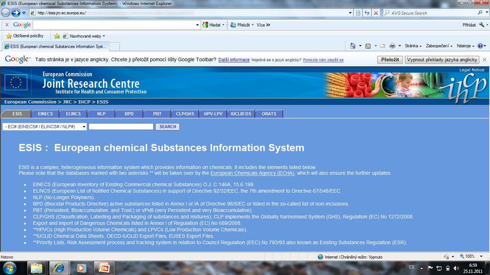The image size is (490, 275).
Task: Expand the address bar history dropdown
Action: [350, 13]
